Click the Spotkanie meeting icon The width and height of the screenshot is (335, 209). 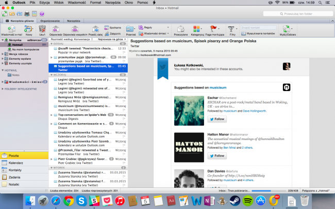pyautogui.click(x=106, y=28)
